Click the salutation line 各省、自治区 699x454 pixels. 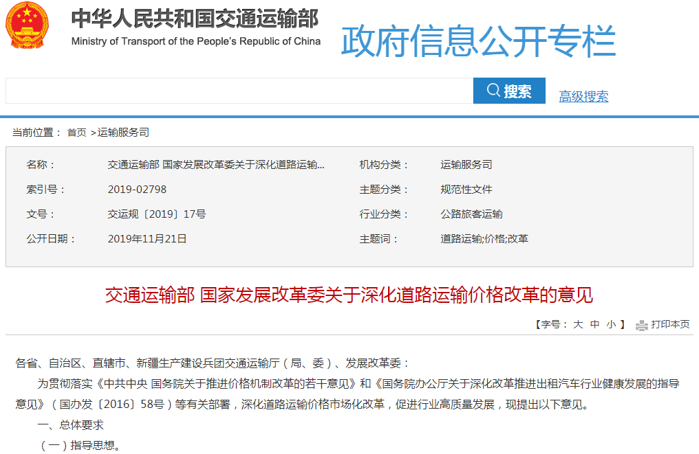(x=212, y=363)
